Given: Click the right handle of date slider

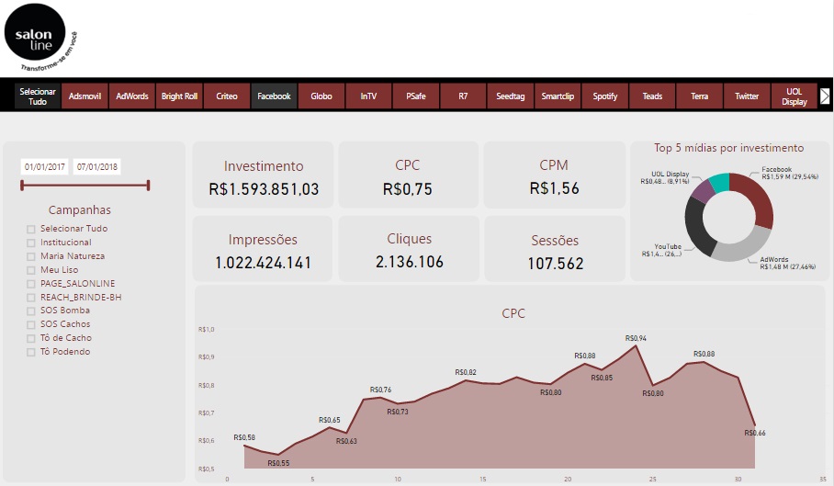Looking at the screenshot, I should pyautogui.click(x=149, y=185).
